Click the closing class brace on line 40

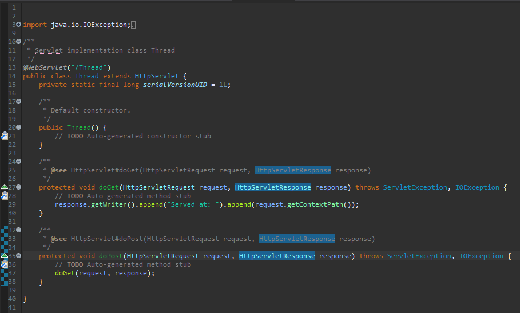click(x=25, y=299)
